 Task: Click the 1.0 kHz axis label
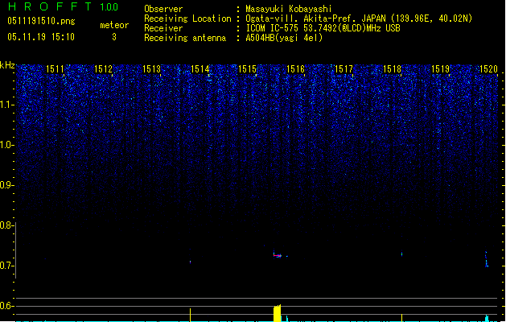tap(6, 145)
